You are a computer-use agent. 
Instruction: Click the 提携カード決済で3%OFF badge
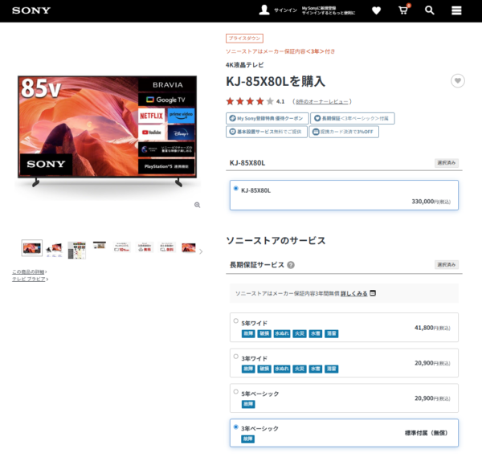click(x=344, y=132)
